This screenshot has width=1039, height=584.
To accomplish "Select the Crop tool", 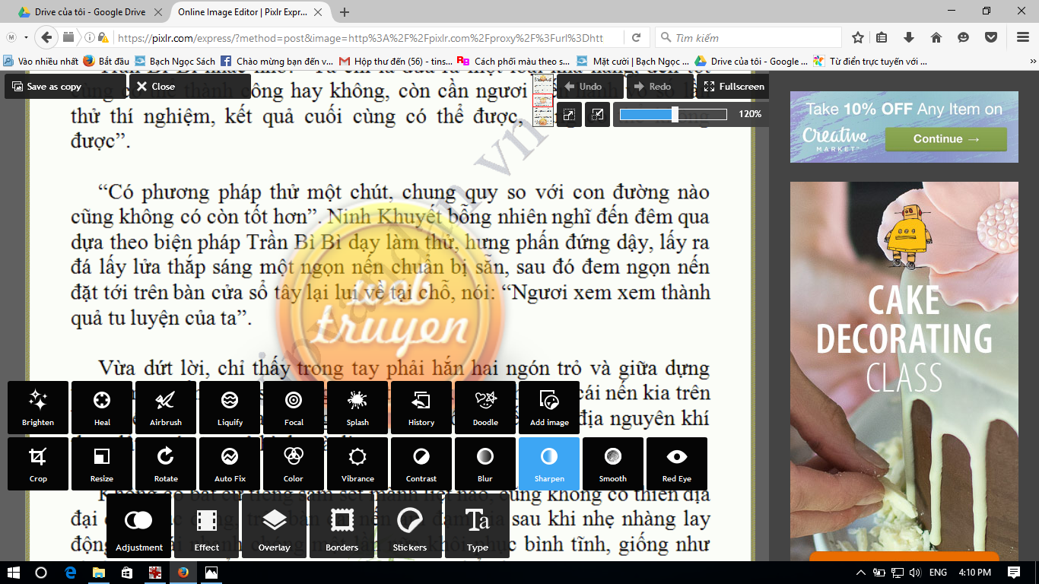I will pyautogui.click(x=38, y=463).
